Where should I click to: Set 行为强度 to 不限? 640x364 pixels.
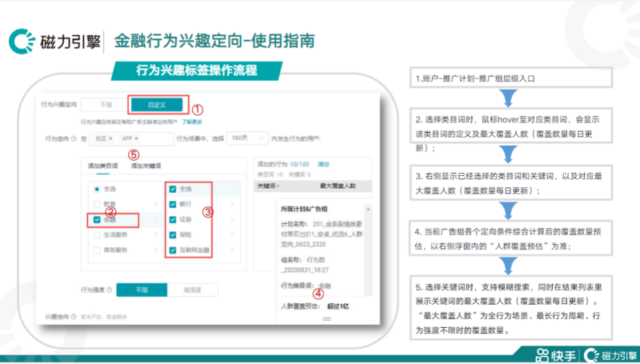(142, 290)
